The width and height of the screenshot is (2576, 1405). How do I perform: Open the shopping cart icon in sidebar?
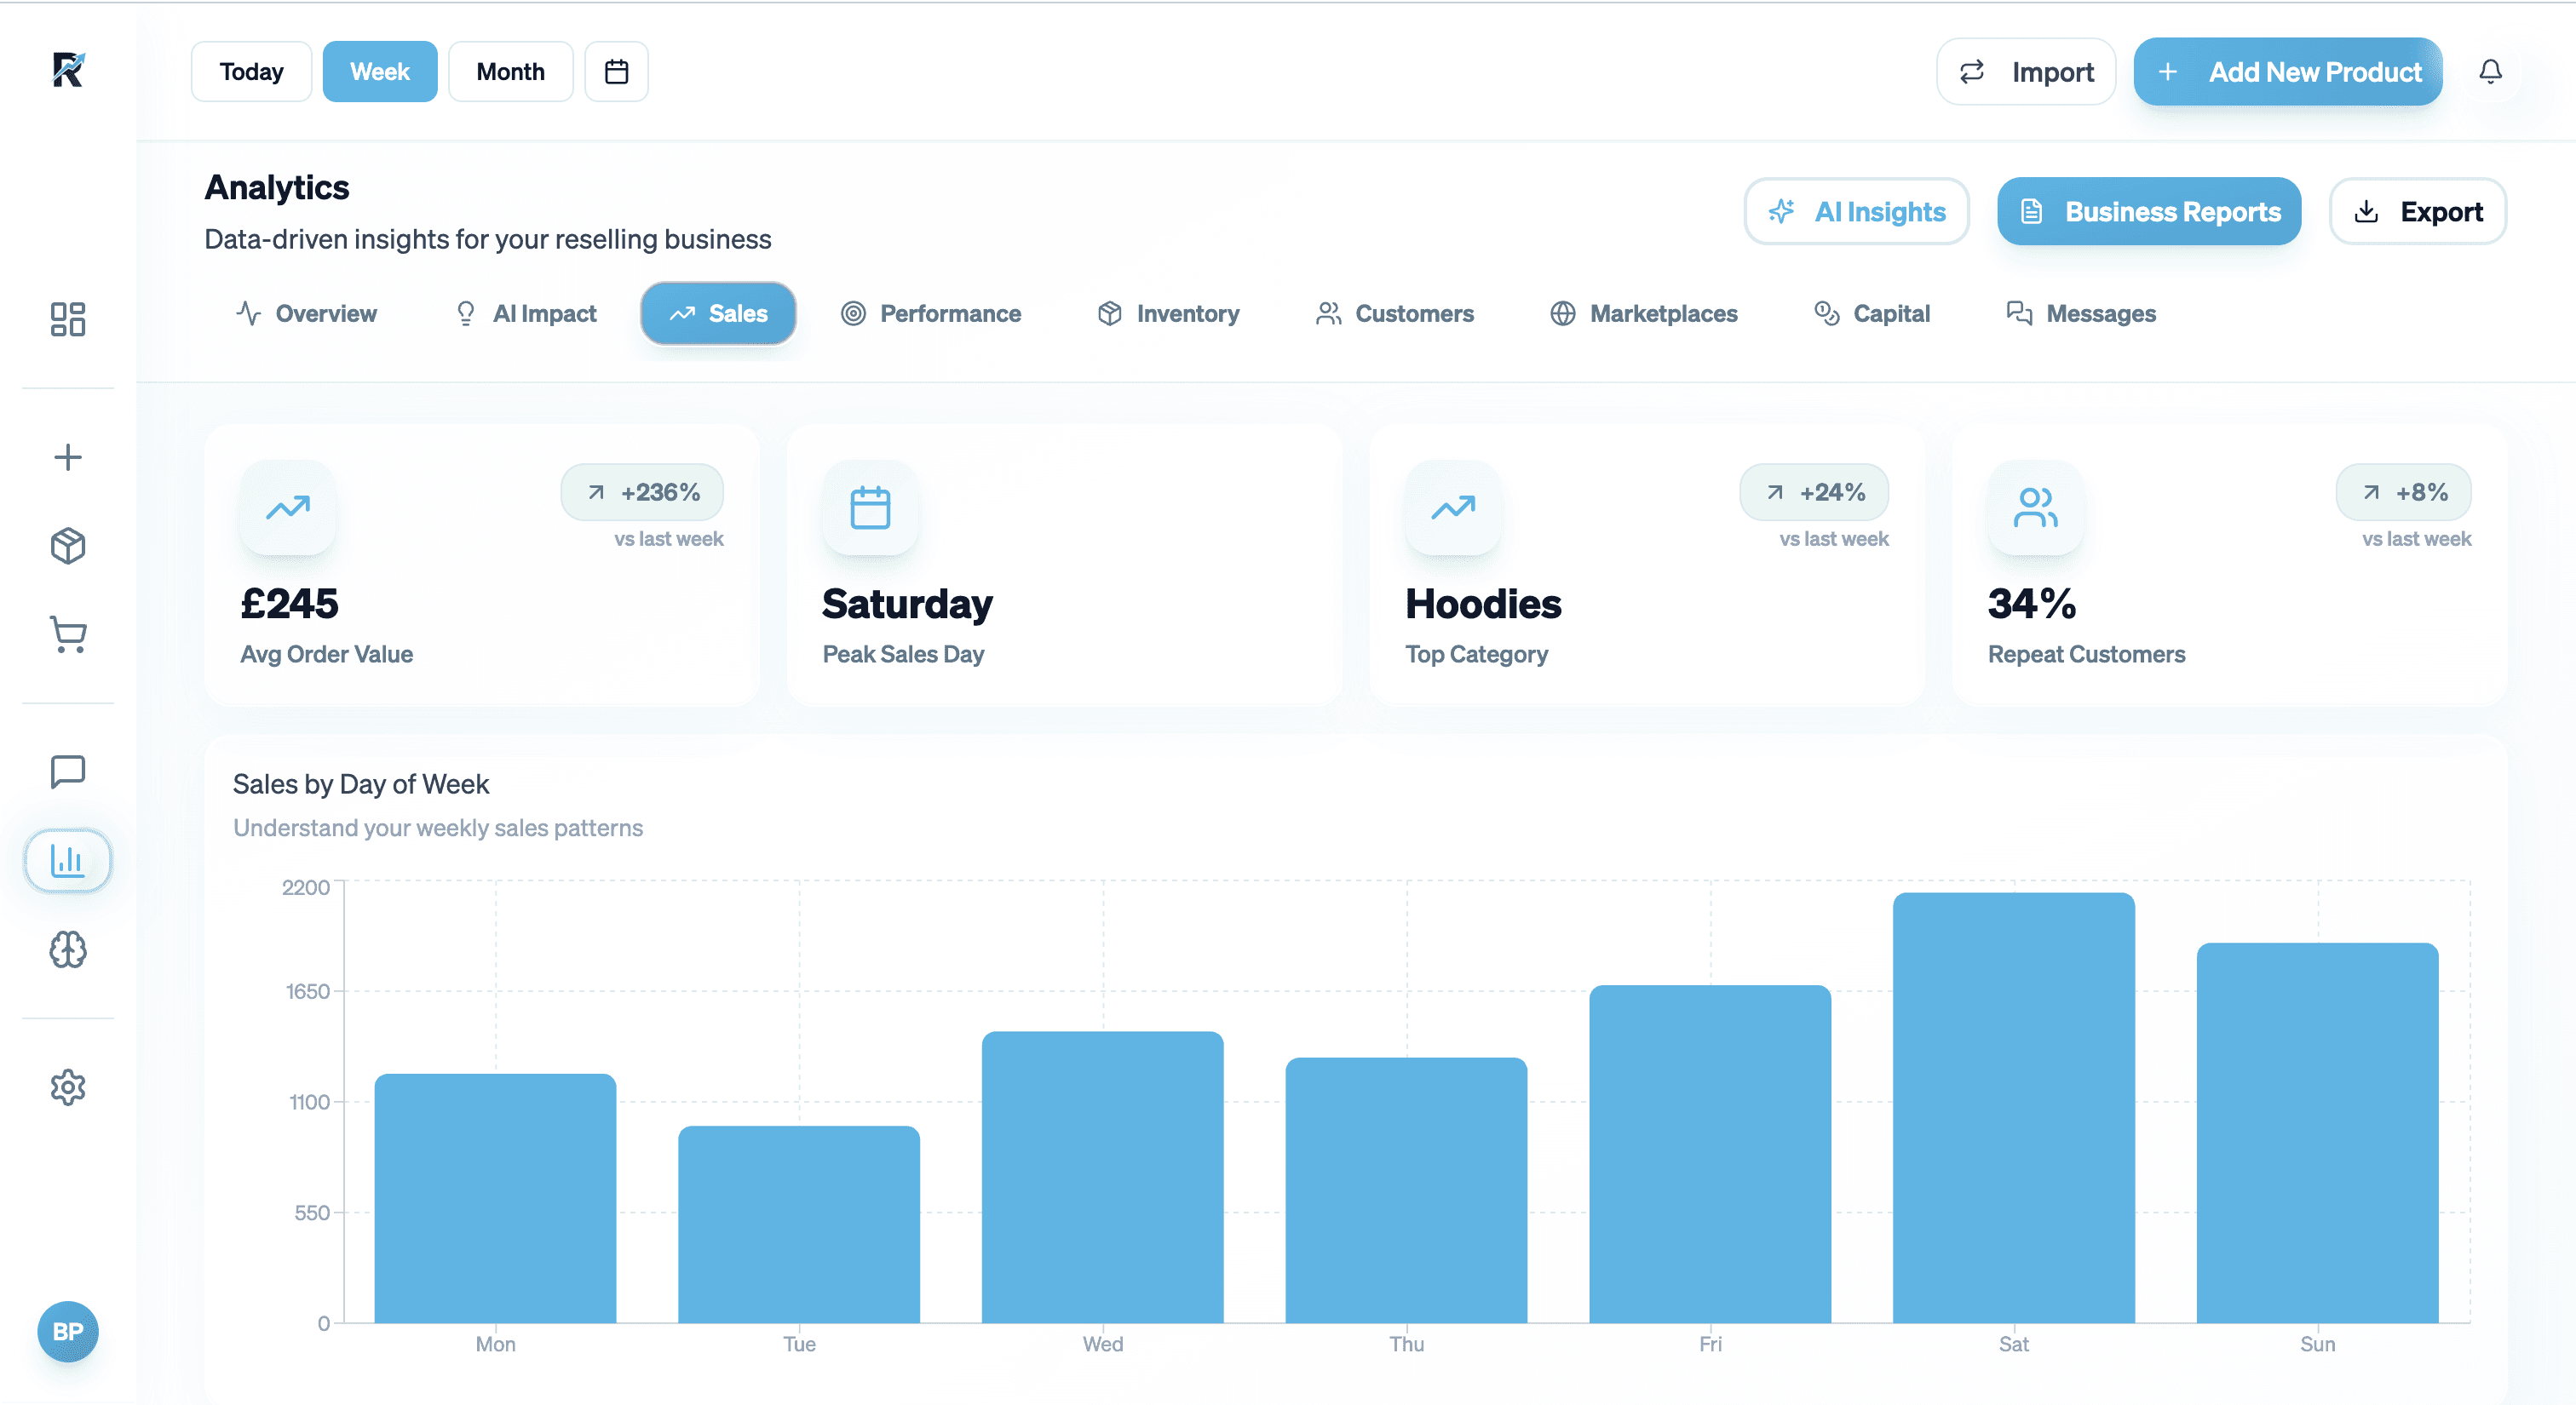pyautogui.click(x=67, y=634)
